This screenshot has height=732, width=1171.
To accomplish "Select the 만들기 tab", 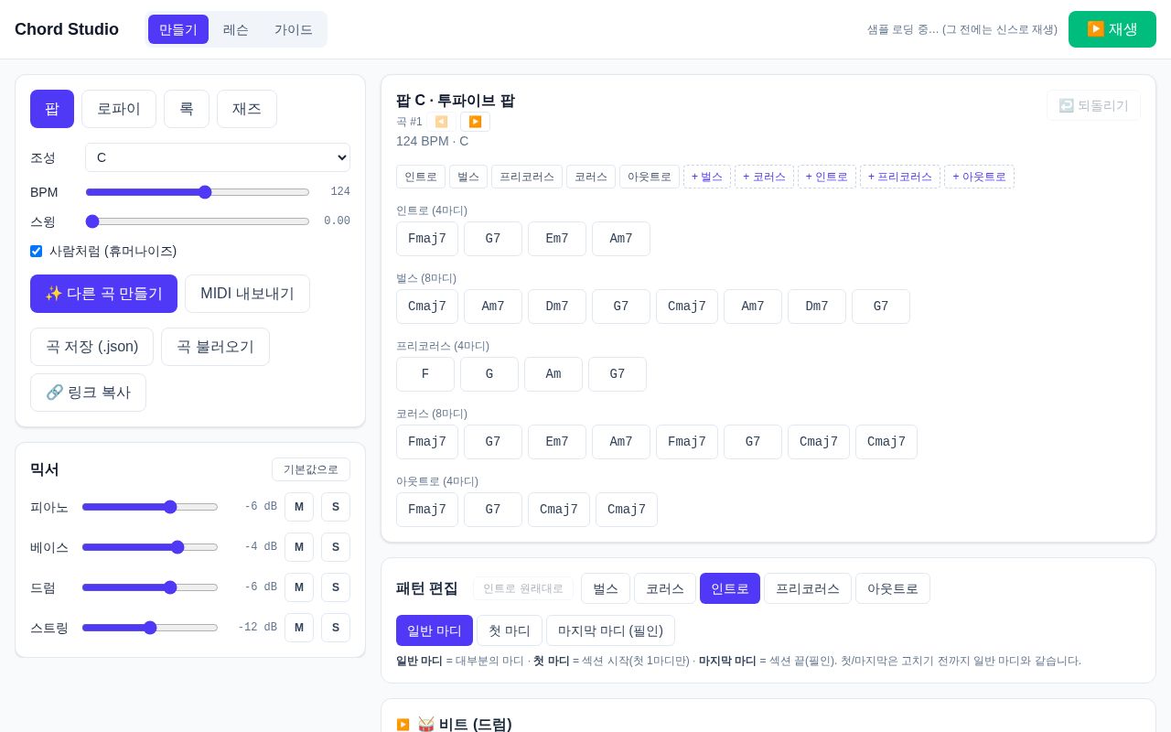I will tap(178, 29).
